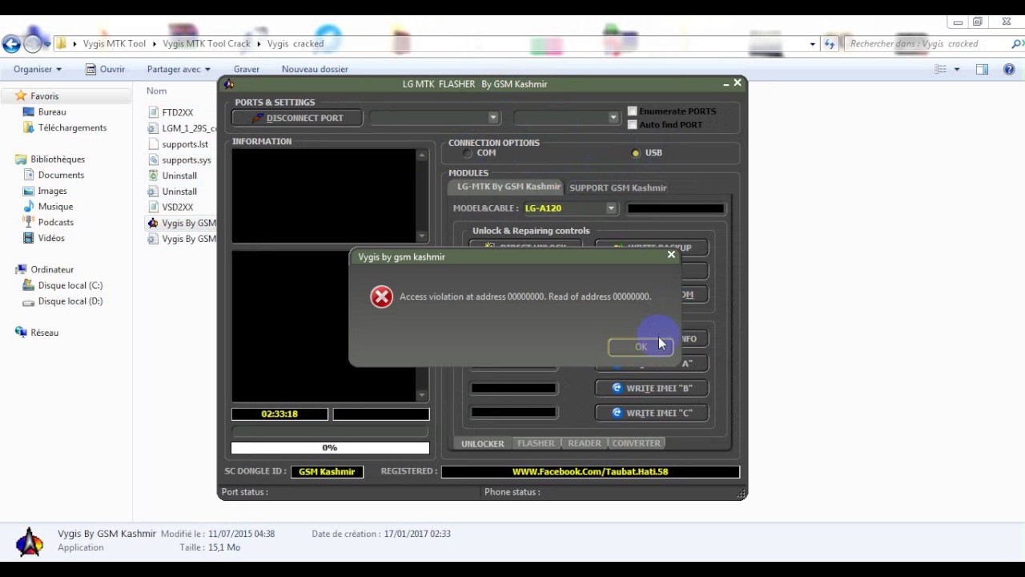The height and width of the screenshot is (577, 1025).
Task: Click the INFORMATION panel scrollbar down arrow
Action: click(x=422, y=236)
